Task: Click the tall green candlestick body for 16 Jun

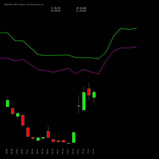Action: tap(84, 101)
